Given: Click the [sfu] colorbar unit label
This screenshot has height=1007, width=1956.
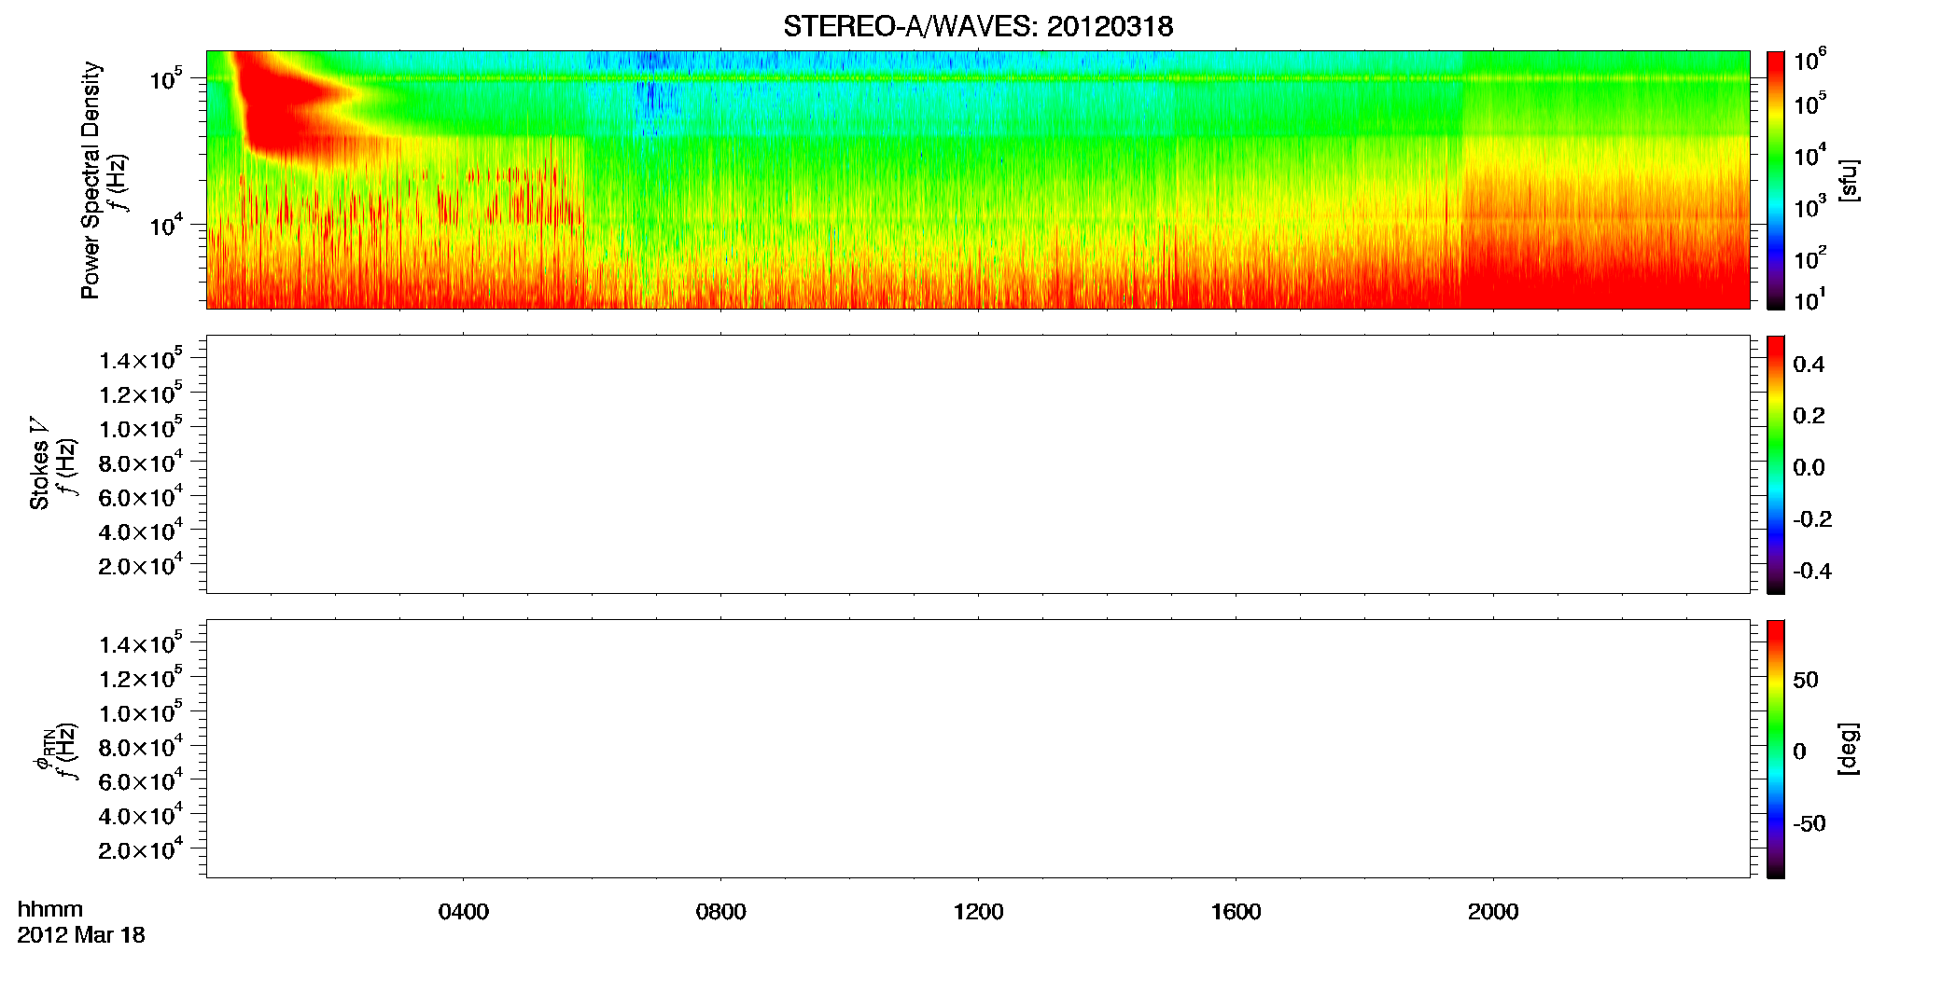Looking at the screenshot, I should 1847,180.
